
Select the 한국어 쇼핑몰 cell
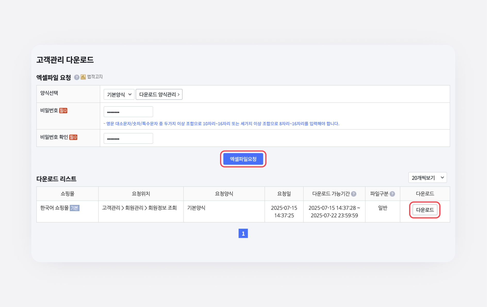[67, 211]
